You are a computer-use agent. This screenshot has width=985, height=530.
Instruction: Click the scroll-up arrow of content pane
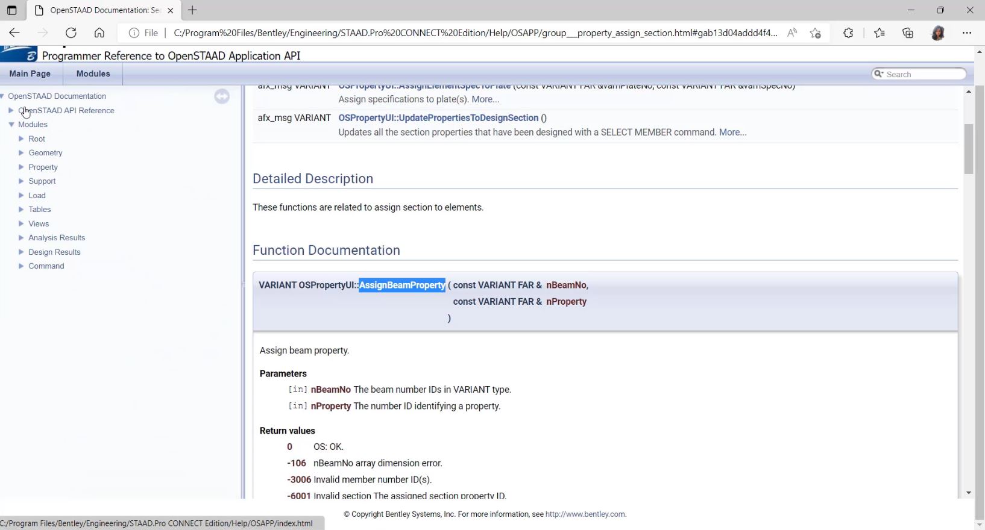[x=969, y=92]
